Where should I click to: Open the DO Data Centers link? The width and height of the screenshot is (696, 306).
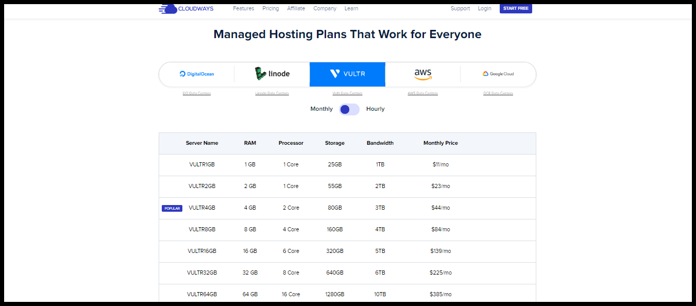coord(197,93)
